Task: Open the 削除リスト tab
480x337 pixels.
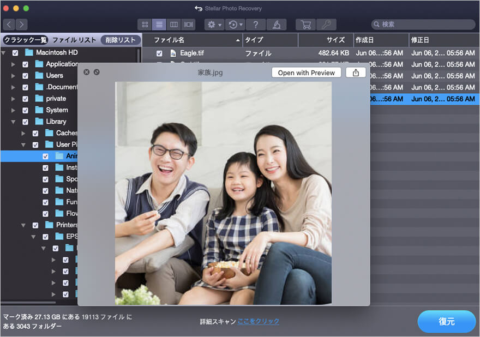Action: (x=121, y=40)
